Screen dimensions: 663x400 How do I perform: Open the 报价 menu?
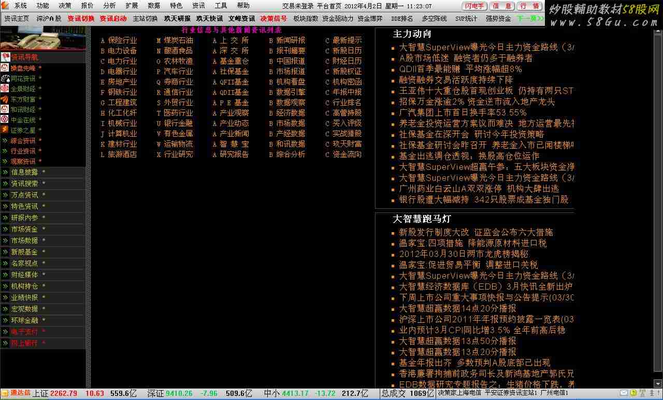(x=88, y=6)
